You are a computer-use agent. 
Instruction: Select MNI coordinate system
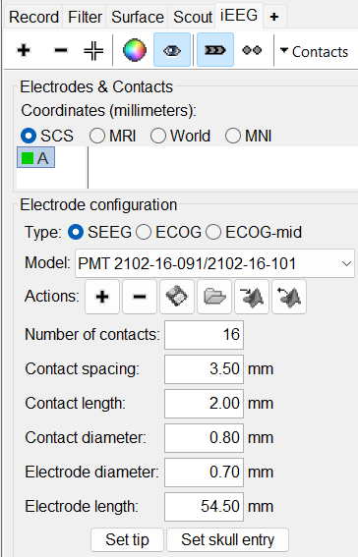coord(249,136)
